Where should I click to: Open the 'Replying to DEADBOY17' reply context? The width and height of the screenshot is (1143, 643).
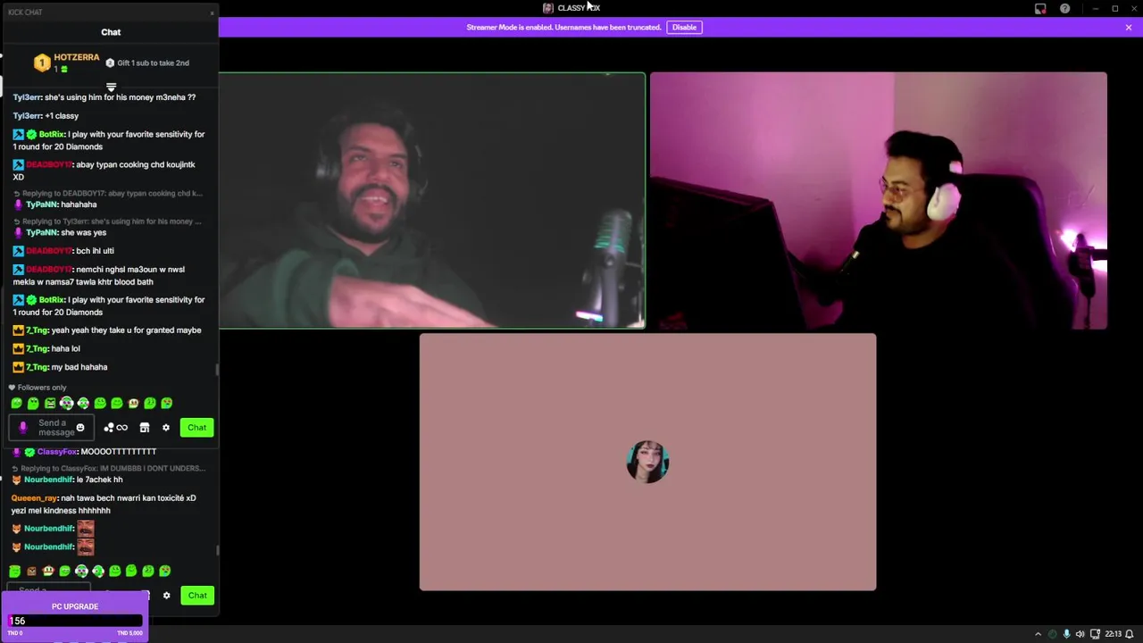pyautogui.click(x=109, y=193)
